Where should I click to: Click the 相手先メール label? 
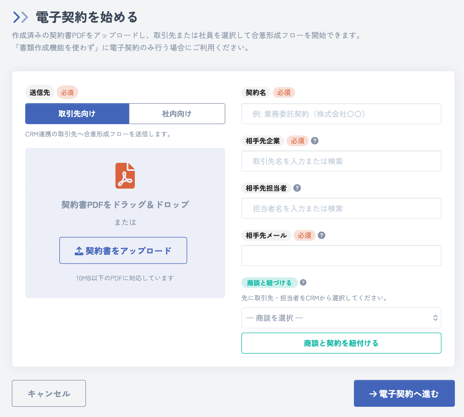tap(266, 235)
